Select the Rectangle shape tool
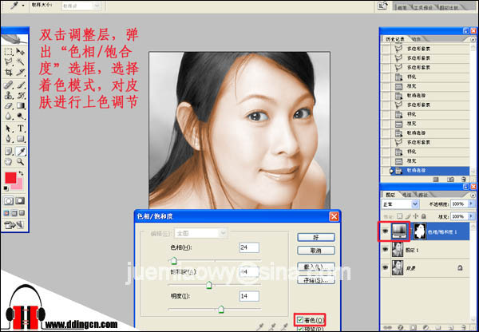Image resolution: width=479 pixels, height=332 pixels. 21,139
